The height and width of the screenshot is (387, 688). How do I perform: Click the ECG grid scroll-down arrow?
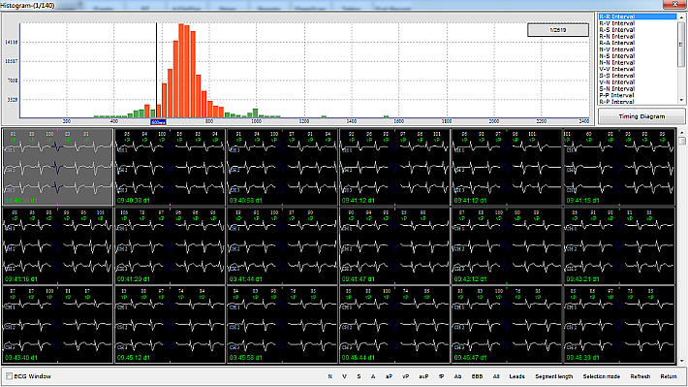click(681, 361)
